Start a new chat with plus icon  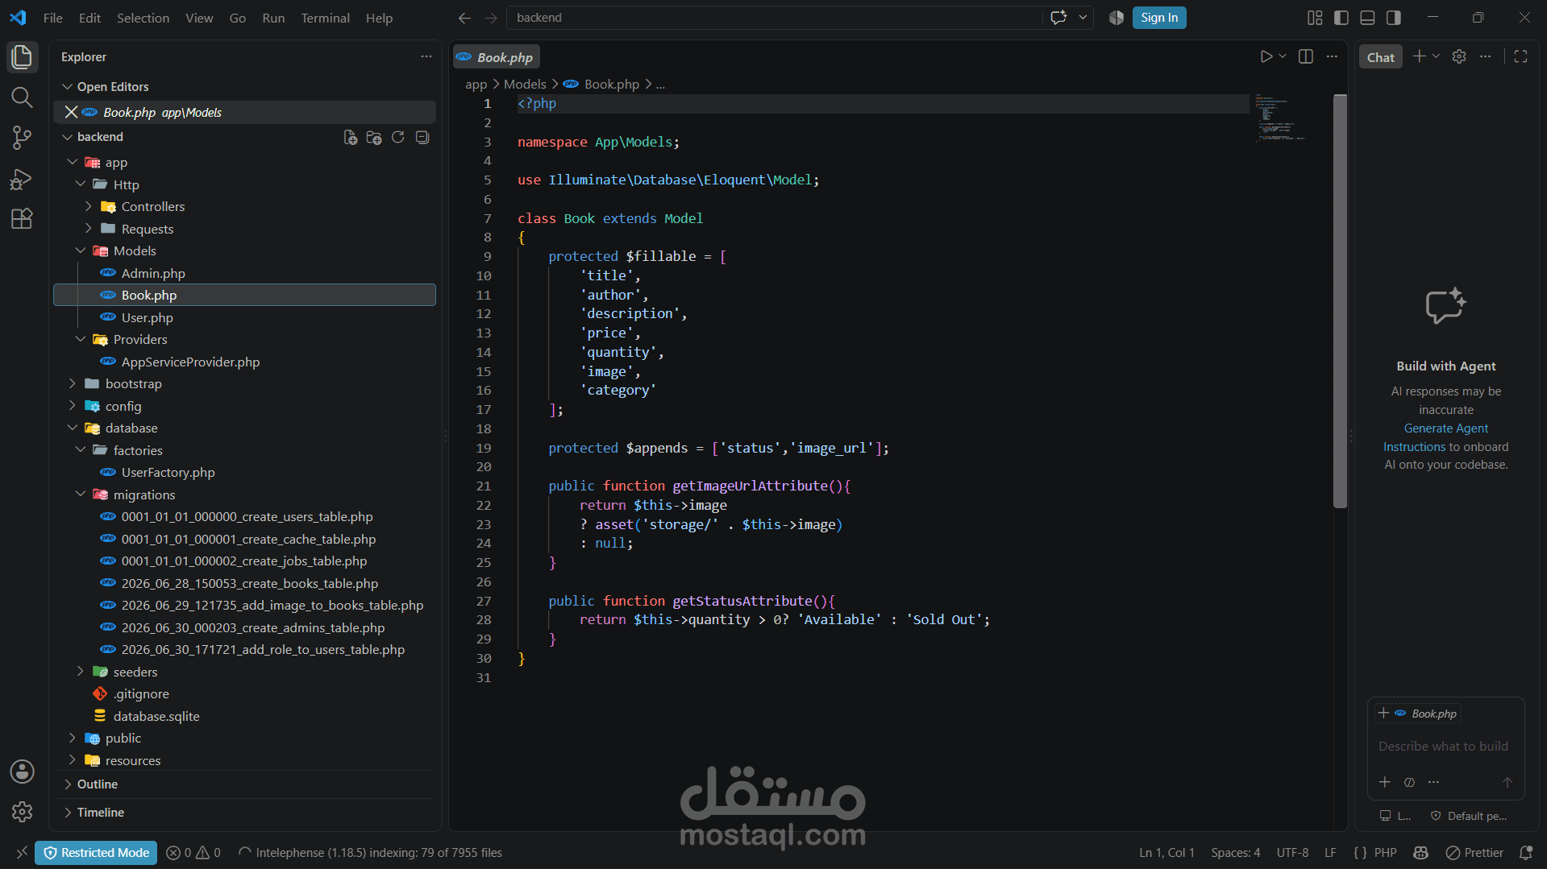(x=1420, y=56)
